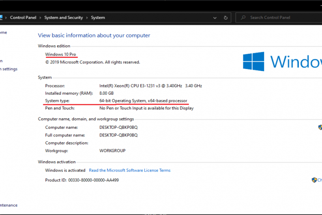
Task: Click the computer icon at the breadcrumb start
Action: (x=1, y=17)
